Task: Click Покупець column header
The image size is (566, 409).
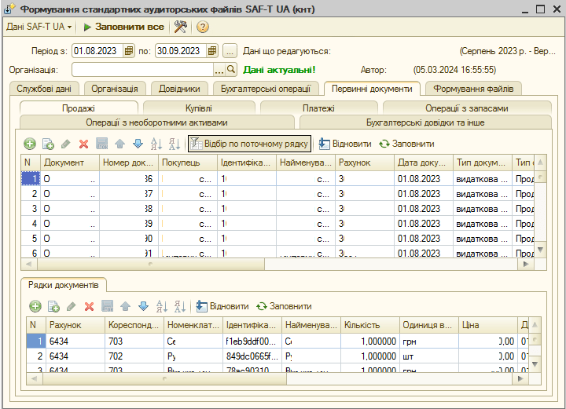Action: click(188, 163)
